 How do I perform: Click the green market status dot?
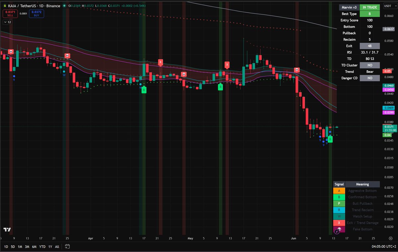pos(64,6)
